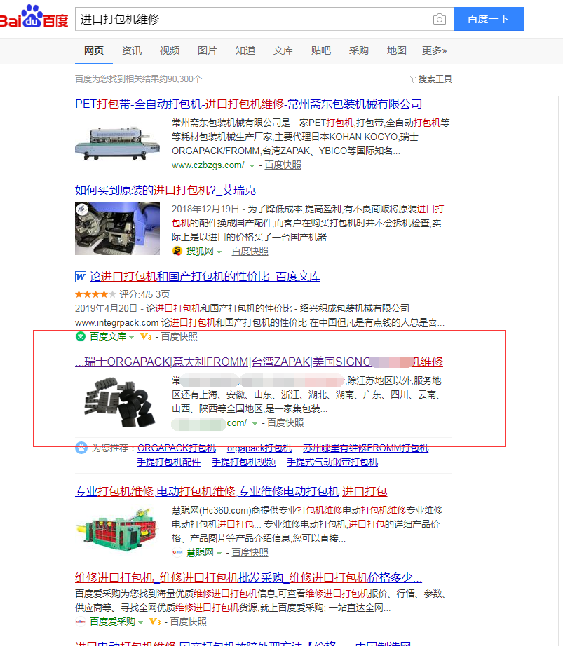Switch to the 资讯 tab
Screen dimensions: 563x646
point(132,50)
